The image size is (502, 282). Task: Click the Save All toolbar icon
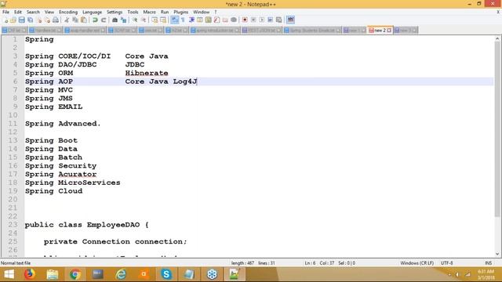[x=30, y=20]
